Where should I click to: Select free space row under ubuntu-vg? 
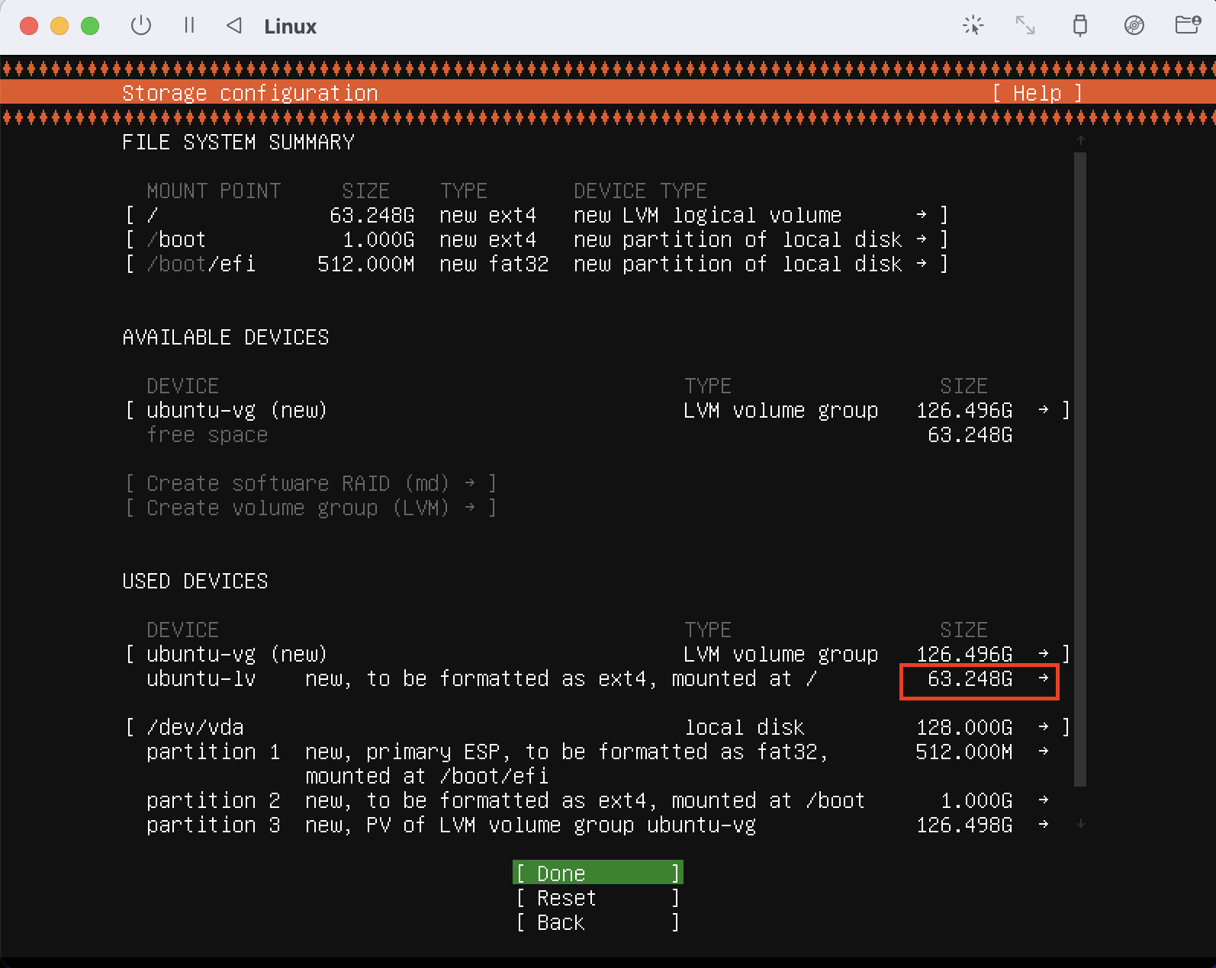580,434
